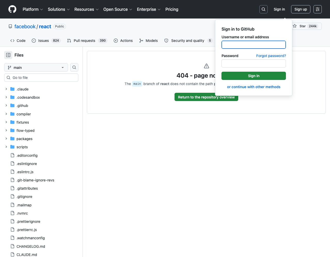
Task: Click the .nvmrc file icon
Action: point(12,213)
